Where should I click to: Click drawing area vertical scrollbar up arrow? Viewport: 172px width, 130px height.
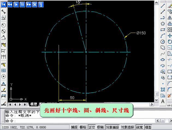(156, 2)
